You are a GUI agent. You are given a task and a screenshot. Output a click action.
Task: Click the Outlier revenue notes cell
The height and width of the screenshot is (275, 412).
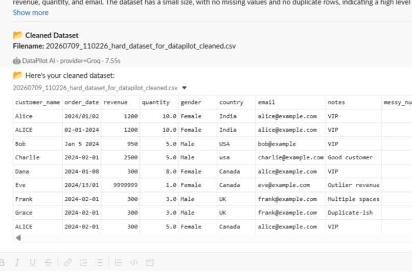pos(354,185)
